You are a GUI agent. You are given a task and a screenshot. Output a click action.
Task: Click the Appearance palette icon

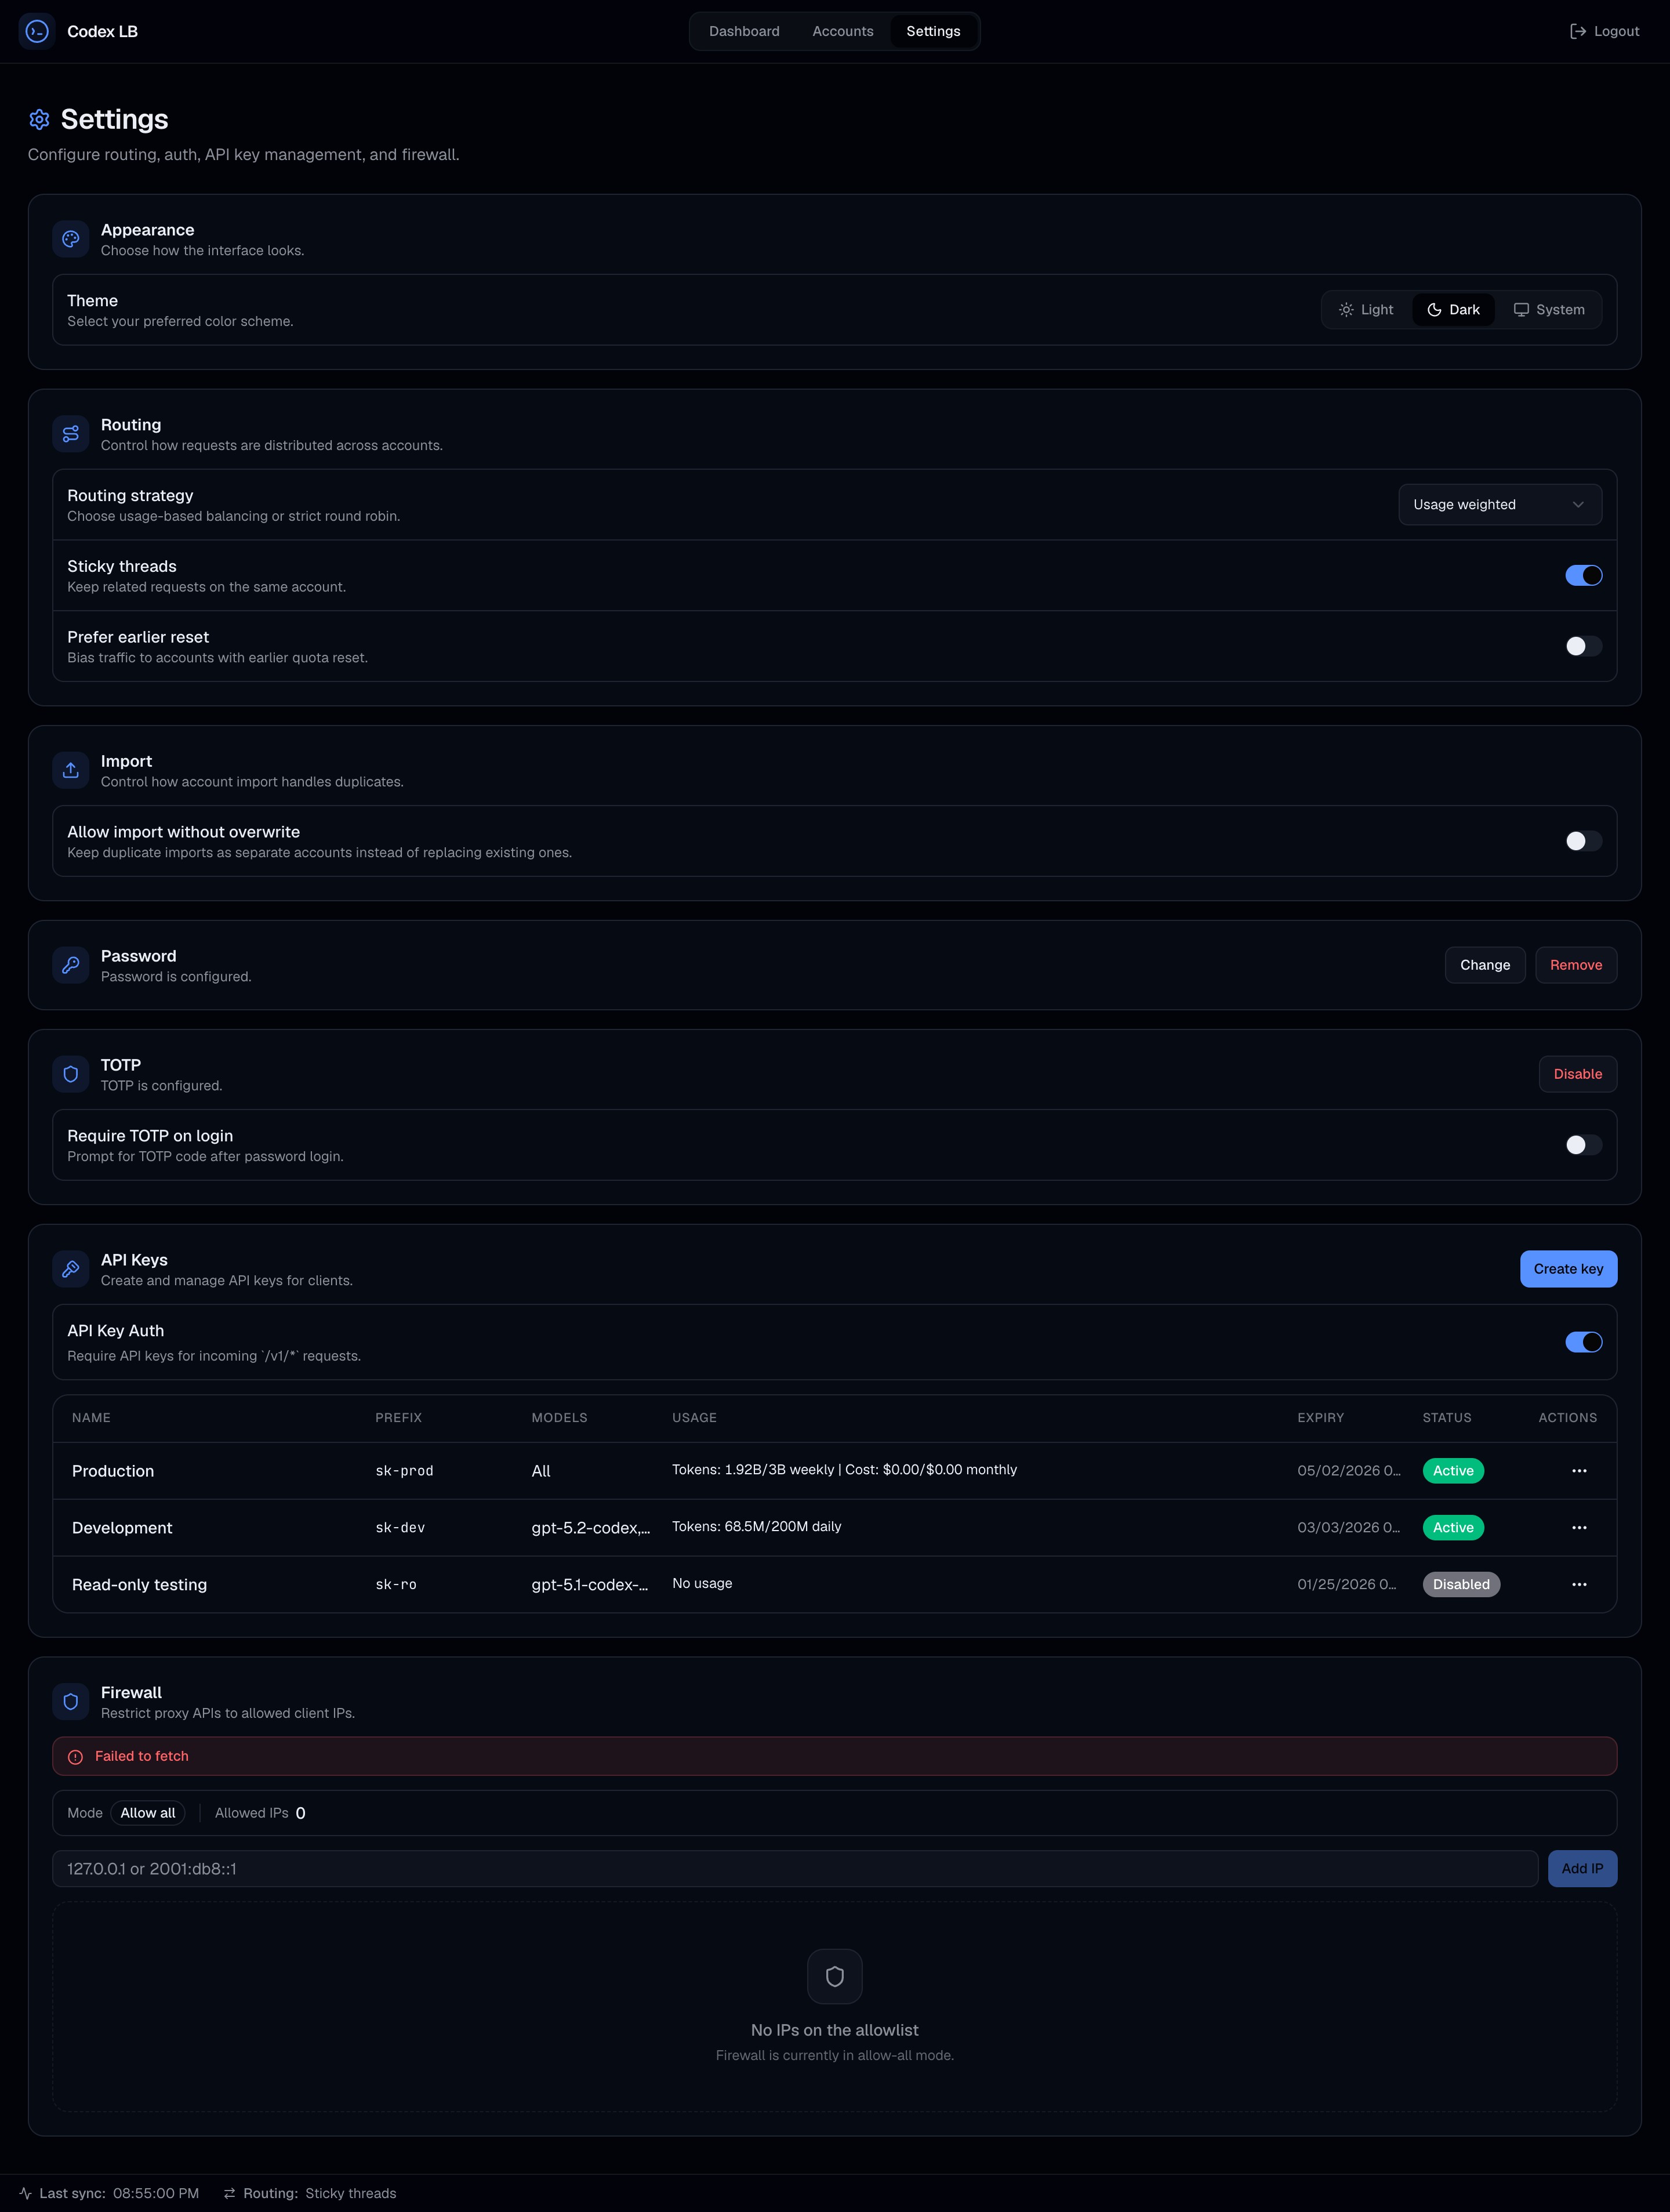click(x=71, y=239)
